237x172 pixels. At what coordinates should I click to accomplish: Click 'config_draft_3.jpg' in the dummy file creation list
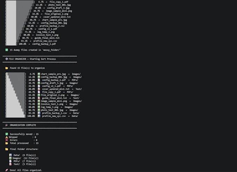pos(58,8)
